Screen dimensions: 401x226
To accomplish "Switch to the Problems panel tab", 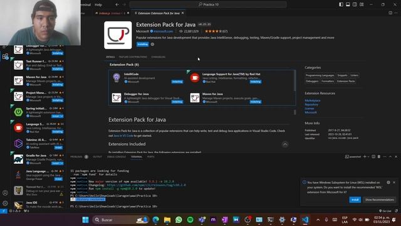I will [76, 156].
